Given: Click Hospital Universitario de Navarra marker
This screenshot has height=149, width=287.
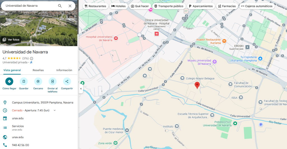Looking at the screenshot, I should (116, 38).
